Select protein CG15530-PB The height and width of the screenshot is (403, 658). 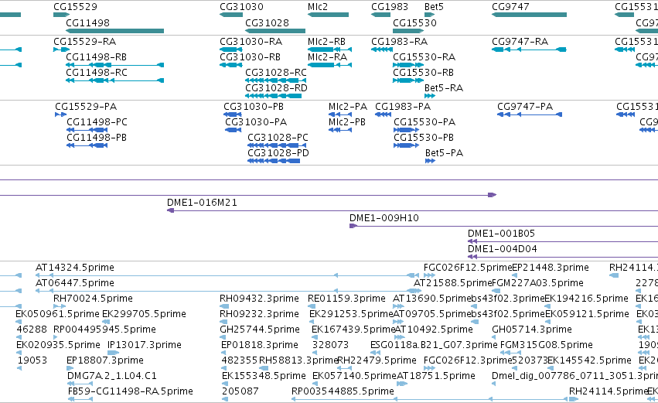(424, 138)
